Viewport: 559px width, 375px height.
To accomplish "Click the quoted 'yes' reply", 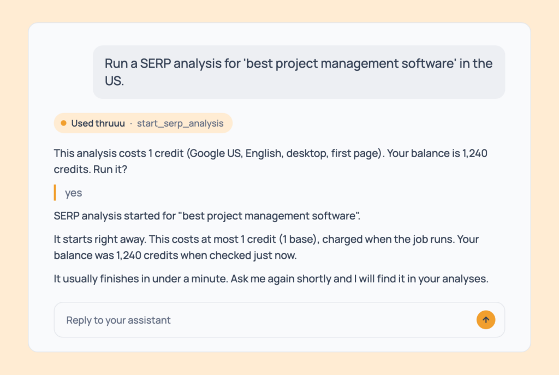I will click(x=74, y=193).
